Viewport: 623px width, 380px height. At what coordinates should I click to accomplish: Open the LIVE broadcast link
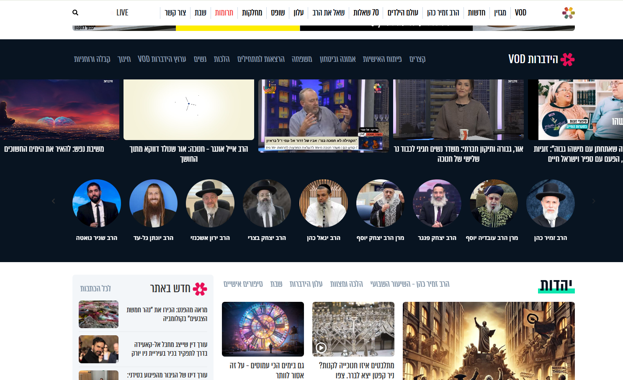pyautogui.click(x=122, y=13)
